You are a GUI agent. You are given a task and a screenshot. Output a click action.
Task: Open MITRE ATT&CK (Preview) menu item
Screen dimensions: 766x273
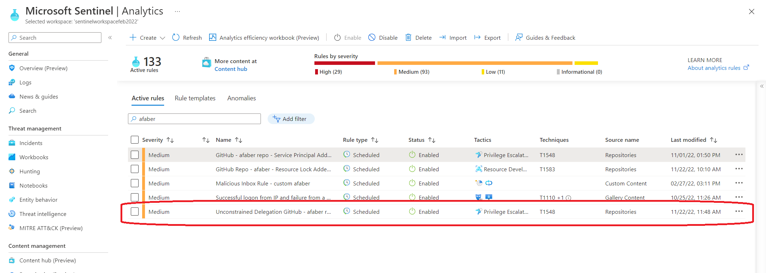click(51, 228)
